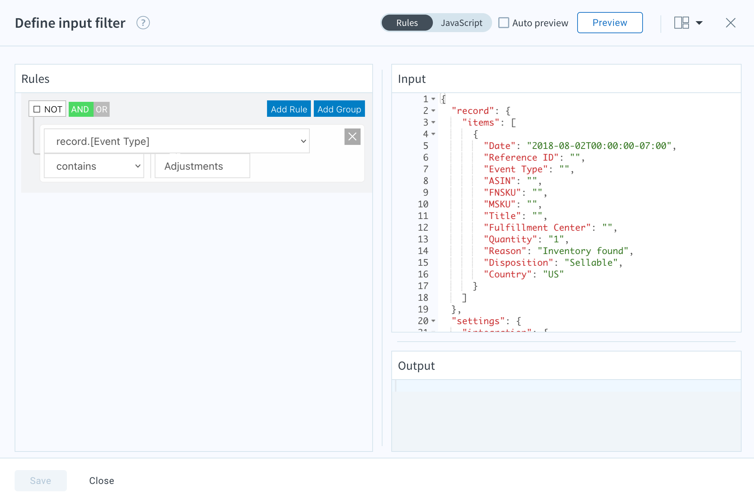Switch to the Rules mode tab

[407, 23]
